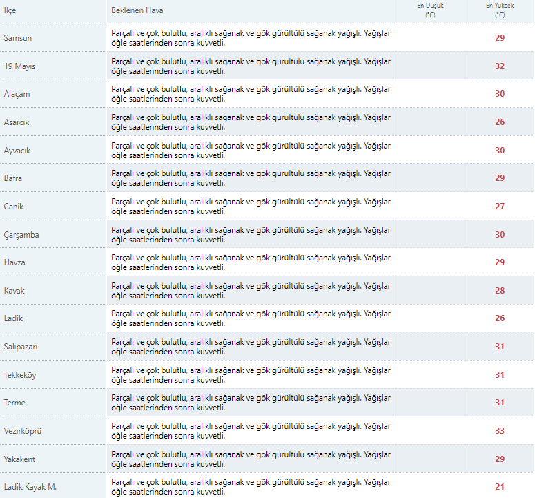The width and height of the screenshot is (535, 498).
Task: Select the Bafra district name
Action: (13, 178)
